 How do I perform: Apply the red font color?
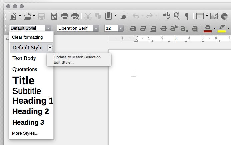tap(207, 28)
